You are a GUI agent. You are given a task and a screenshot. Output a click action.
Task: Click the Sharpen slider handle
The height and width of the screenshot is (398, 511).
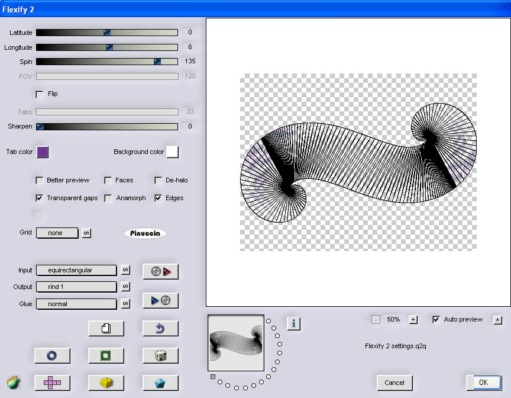point(40,127)
